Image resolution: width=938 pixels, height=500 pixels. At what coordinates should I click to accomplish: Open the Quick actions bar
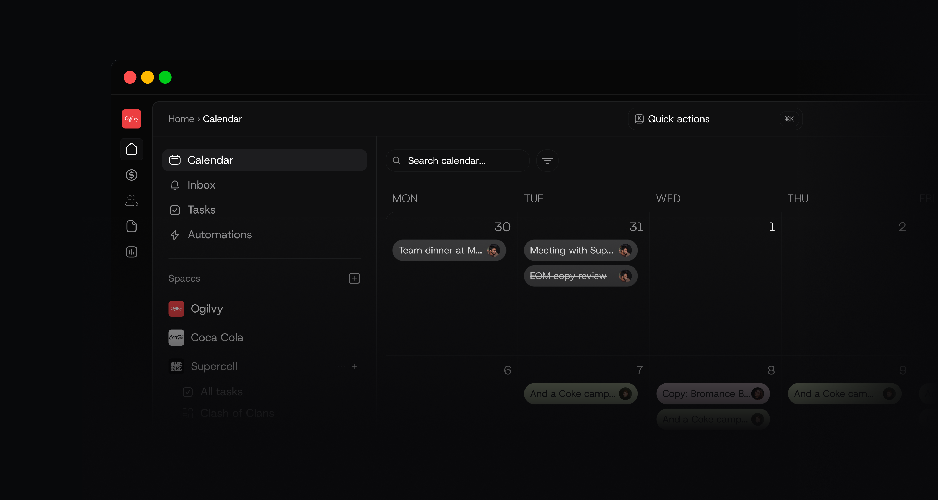point(715,119)
